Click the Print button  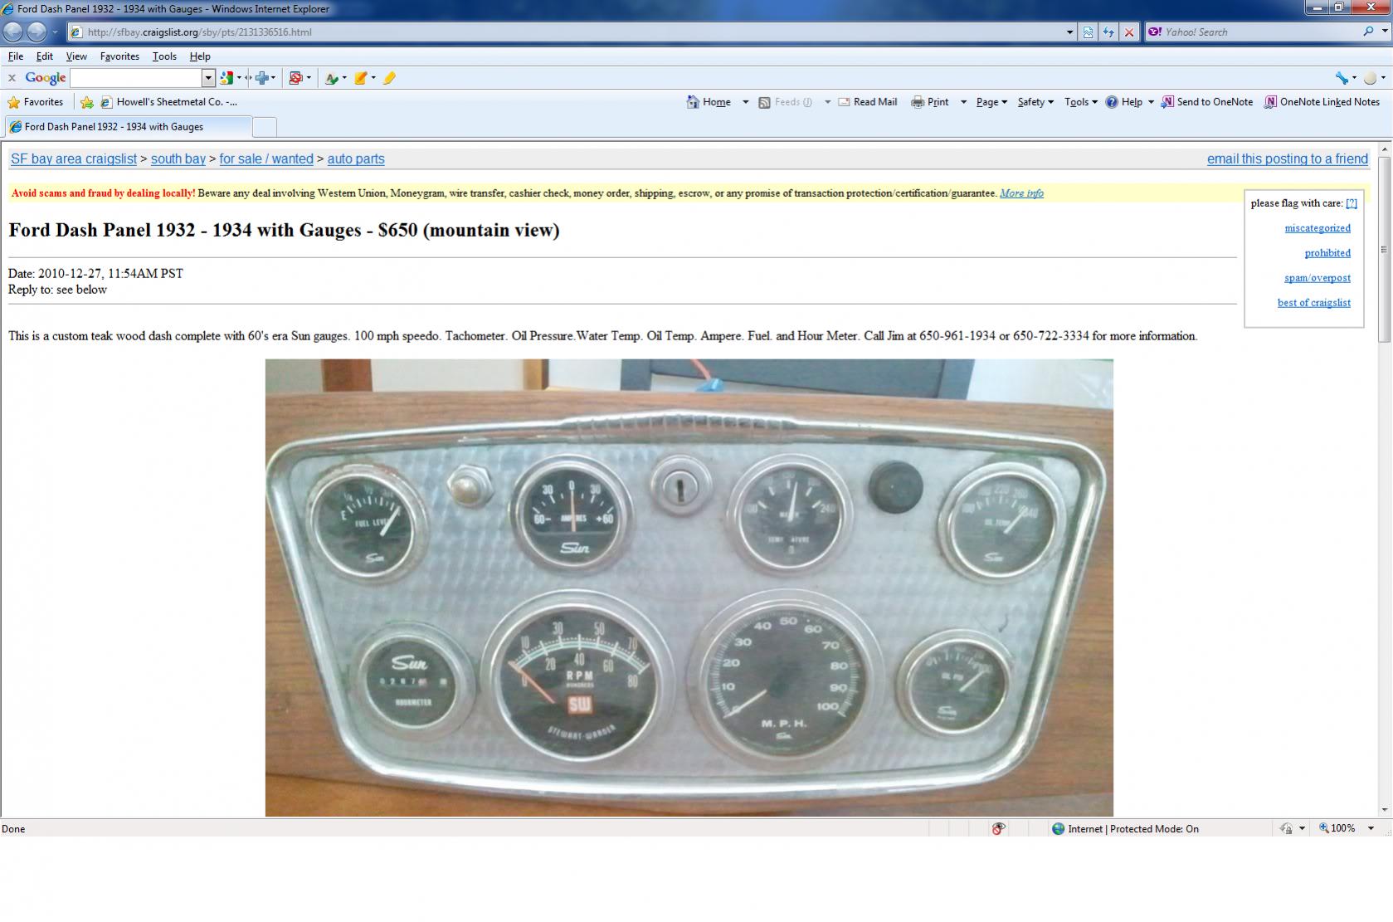click(x=930, y=102)
